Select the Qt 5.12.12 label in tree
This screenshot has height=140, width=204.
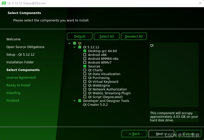[x=91, y=47]
